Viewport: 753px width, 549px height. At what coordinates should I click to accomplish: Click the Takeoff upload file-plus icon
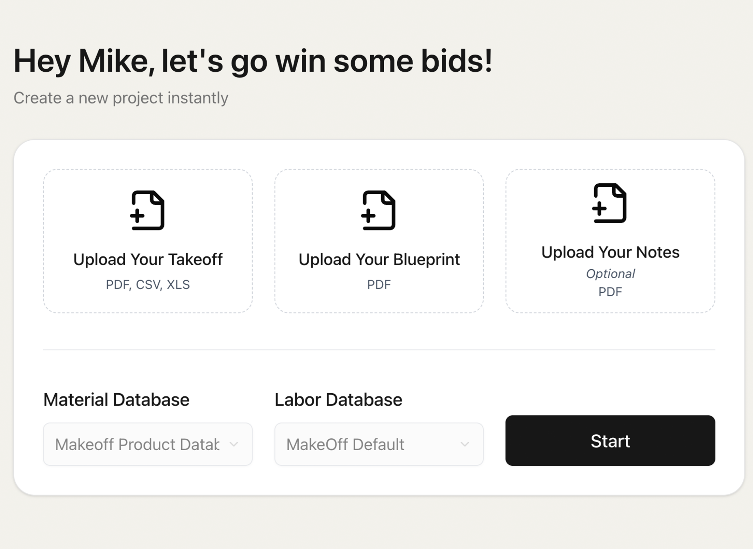147,210
